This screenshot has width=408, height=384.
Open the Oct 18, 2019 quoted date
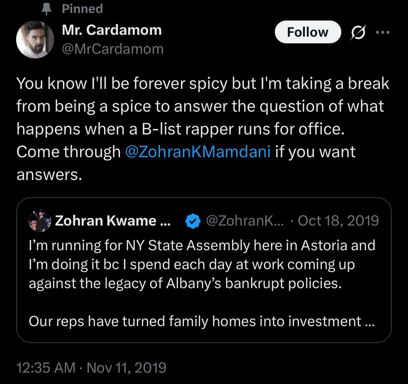click(338, 221)
